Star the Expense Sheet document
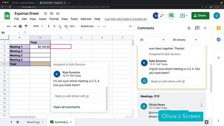Viewport: 224px width, 126px height. tap(45, 13)
